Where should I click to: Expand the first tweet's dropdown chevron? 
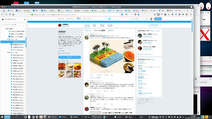(133, 36)
